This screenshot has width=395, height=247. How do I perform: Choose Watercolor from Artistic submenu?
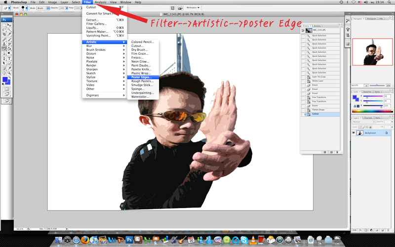click(143, 97)
